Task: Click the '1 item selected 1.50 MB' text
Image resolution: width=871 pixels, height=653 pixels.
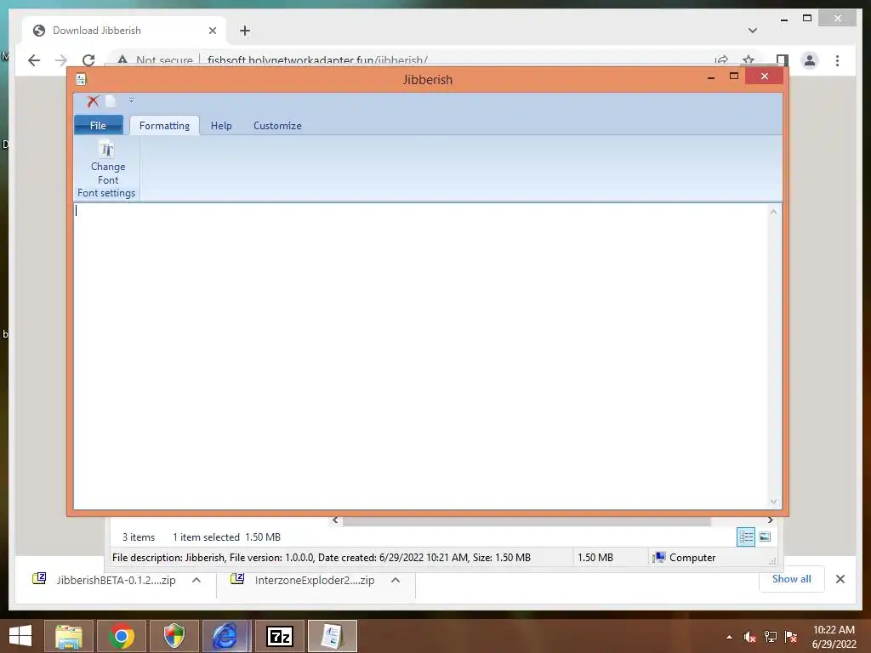Action: pyautogui.click(x=226, y=537)
